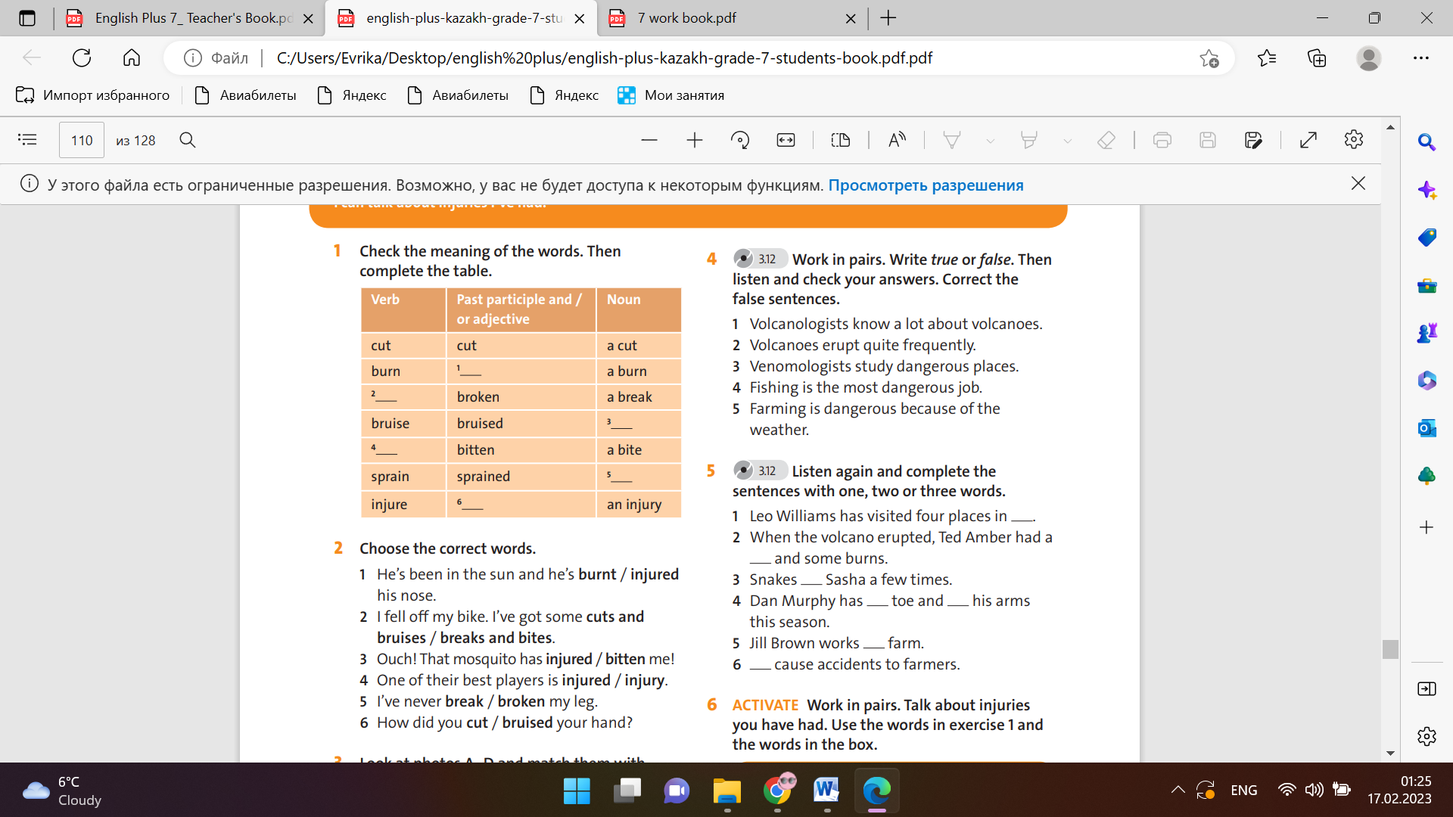Open the Мои занятия bookmark
Image resolution: width=1453 pixels, height=817 pixels.
[671, 95]
